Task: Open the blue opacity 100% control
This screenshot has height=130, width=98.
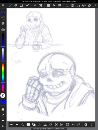Action: (x=3, y=102)
